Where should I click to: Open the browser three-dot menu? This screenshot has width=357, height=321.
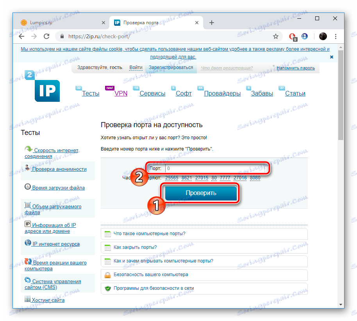(x=336, y=36)
